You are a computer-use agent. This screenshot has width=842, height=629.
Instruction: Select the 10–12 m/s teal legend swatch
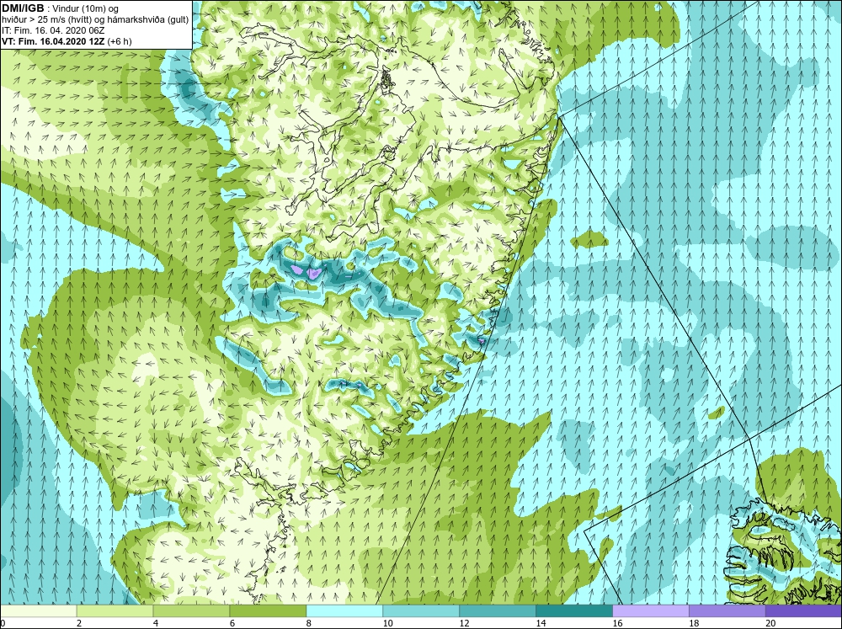click(421, 611)
